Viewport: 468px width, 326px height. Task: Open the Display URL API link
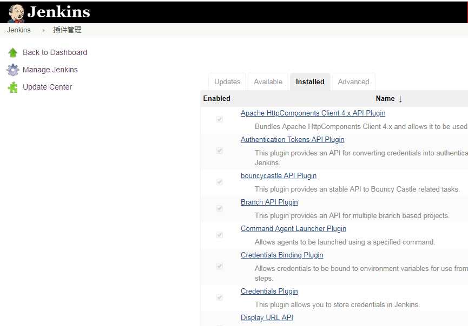[x=267, y=318]
